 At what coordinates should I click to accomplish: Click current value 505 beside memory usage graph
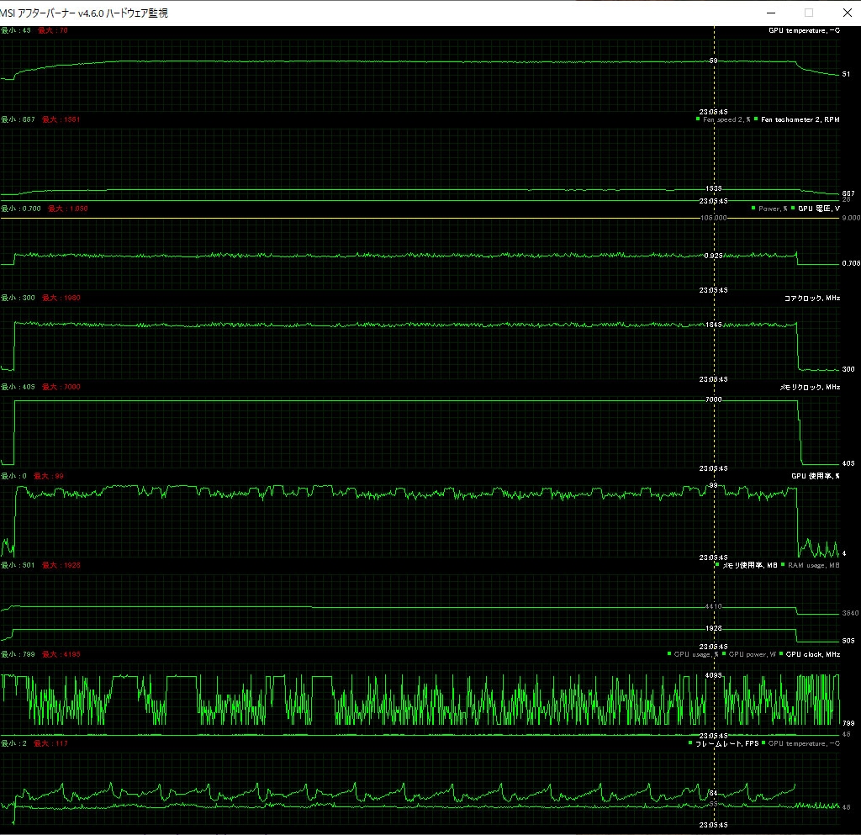(848, 641)
